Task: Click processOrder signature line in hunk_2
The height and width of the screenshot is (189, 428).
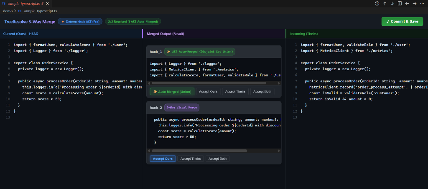Action: point(217,119)
